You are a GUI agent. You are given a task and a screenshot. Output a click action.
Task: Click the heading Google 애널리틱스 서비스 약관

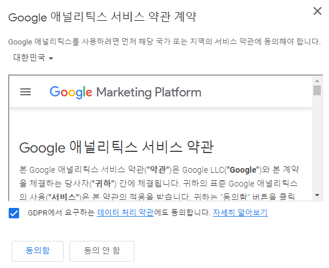click(116, 147)
